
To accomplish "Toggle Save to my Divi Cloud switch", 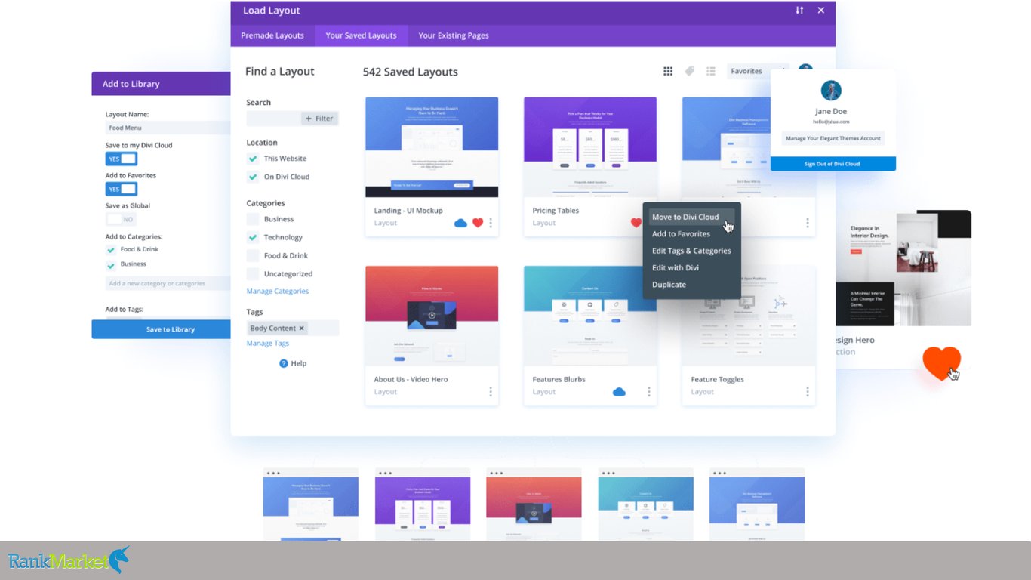I will pyautogui.click(x=122, y=159).
